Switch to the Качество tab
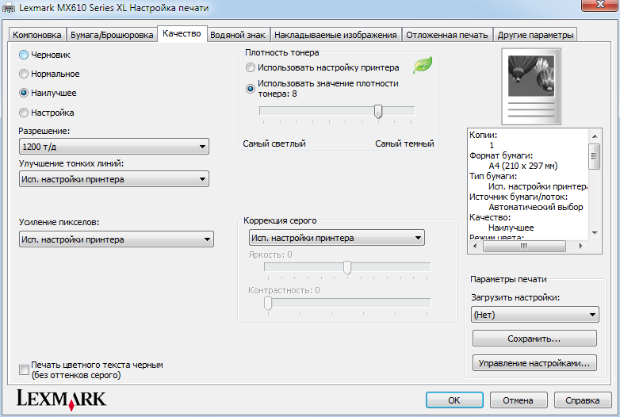Screen dimensions: 620x417 click(182, 33)
